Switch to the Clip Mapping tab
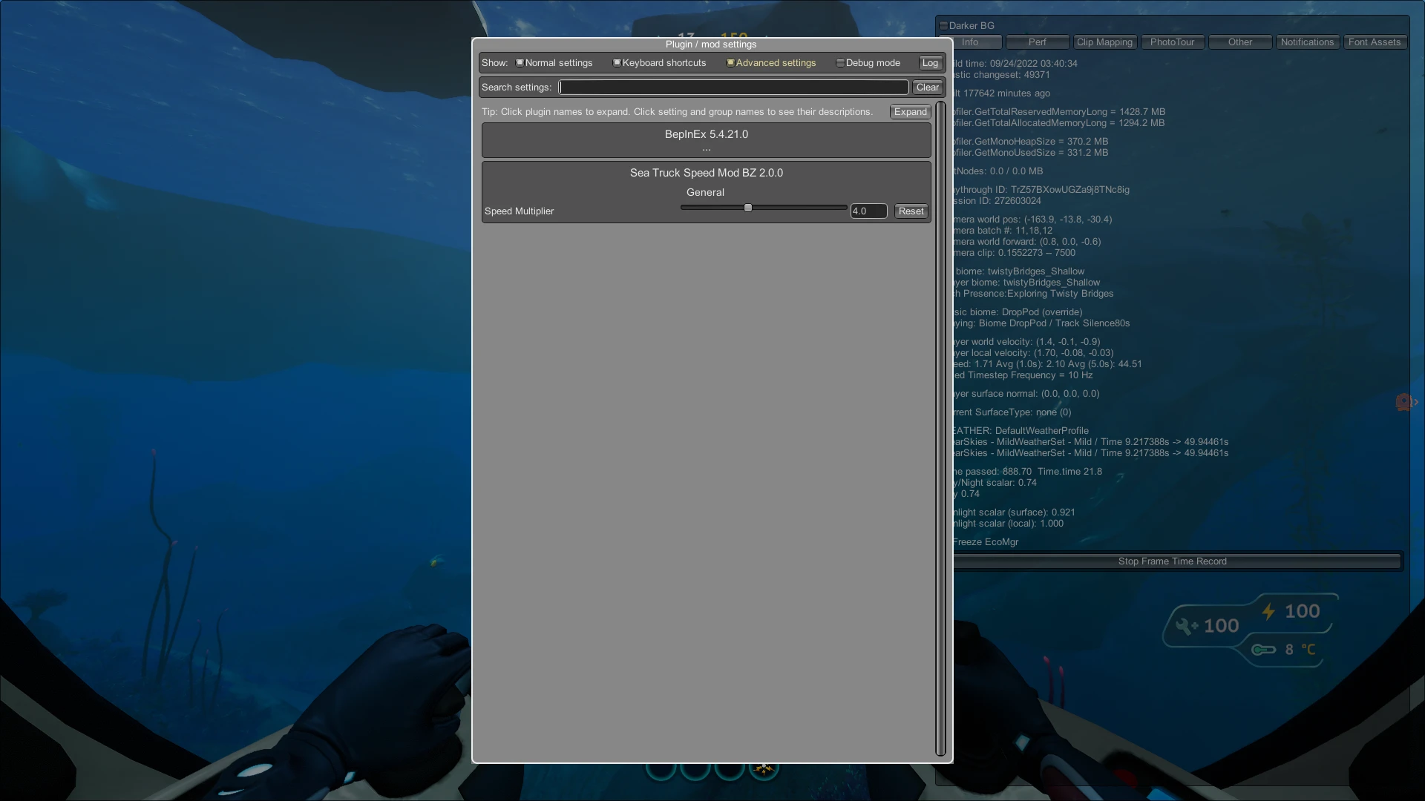The image size is (1425, 801). click(1104, 42)
